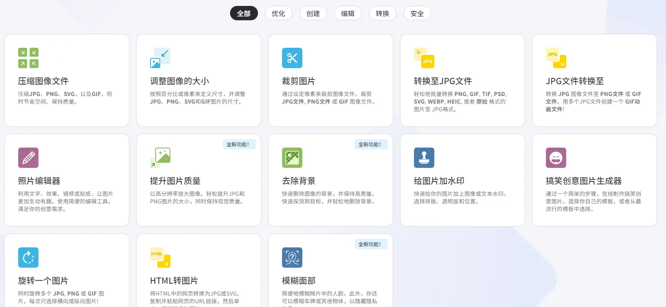Switch to the 创建 filter tab
Image resolution: width=666 pixels, height=307 pixels.
(x=313, y=14)
